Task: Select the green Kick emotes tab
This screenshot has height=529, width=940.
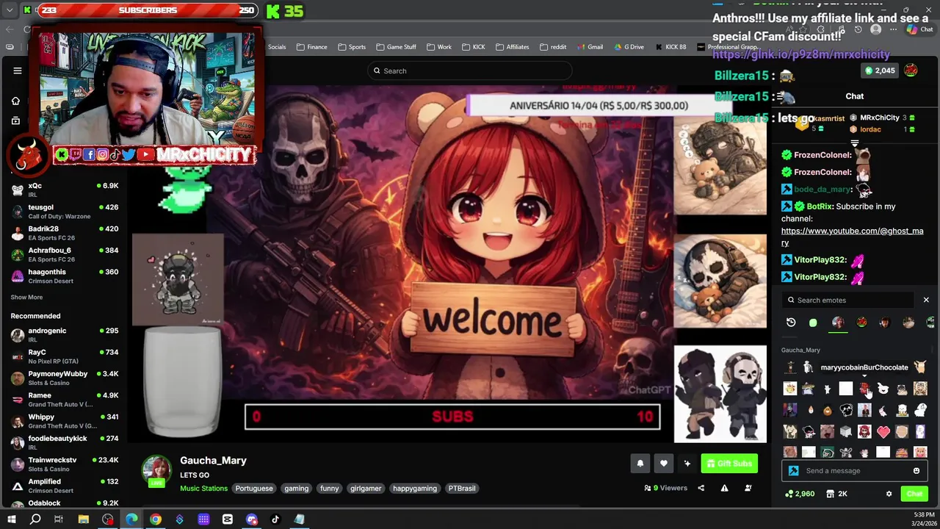Action: click(x=813, y=323)
